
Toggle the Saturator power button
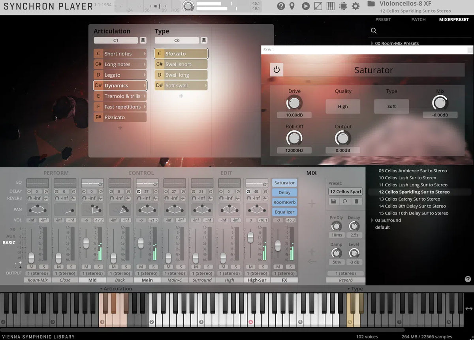coord(276,70)
